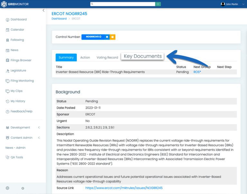The width and height of the screenshot is (247, 194).
Task: Open the Calendar sidebar icon
Action: click(7, 30)
